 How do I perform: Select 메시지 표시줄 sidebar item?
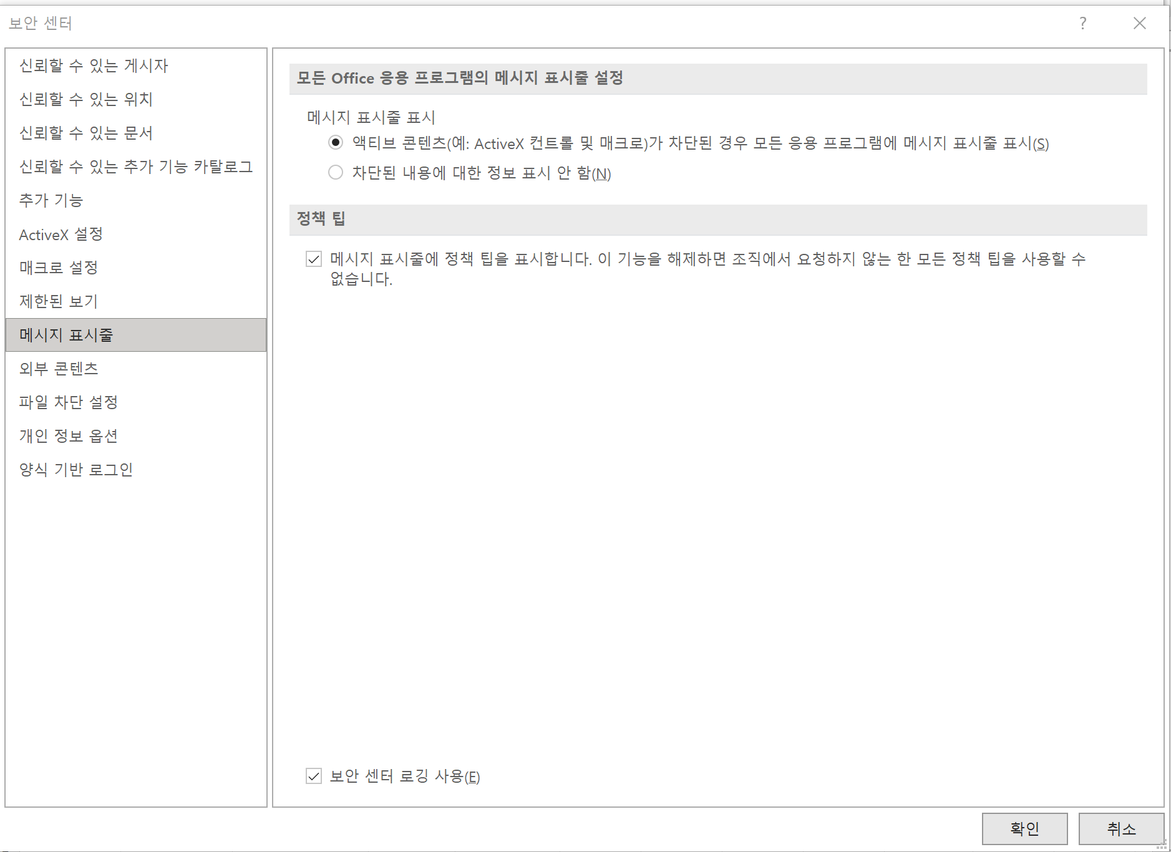pos(136,335)
